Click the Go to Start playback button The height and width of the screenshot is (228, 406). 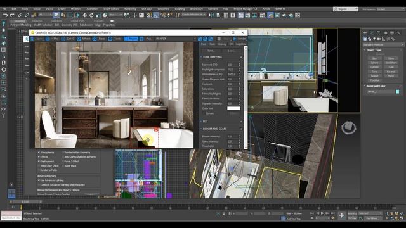pos(312,213)
